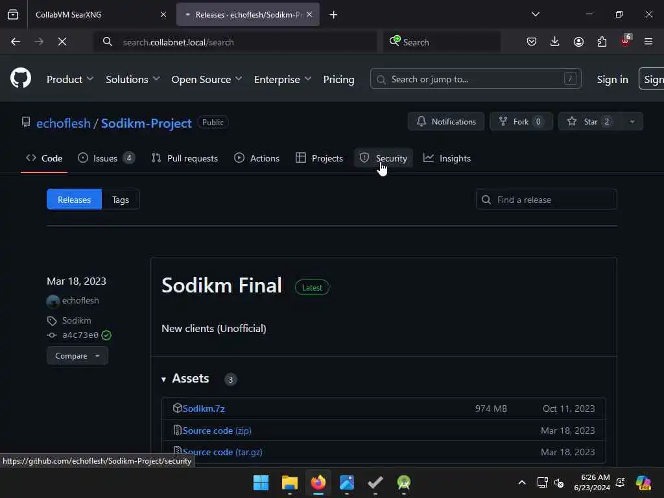Screen dimensions: 664x498
Task: Close the Releases echoflesh tab
Action: [x=309, y=14]
